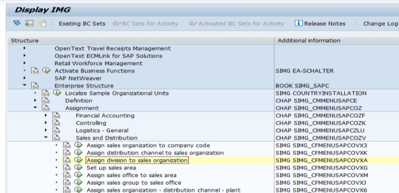The image size is (399, 193).
Task: Execute Activate Business Functions activity icon
Action: (46, 71)
